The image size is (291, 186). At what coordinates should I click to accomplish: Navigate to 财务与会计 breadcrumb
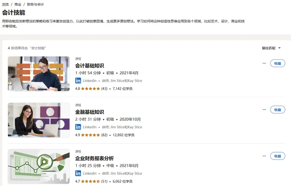pos(35,4)
